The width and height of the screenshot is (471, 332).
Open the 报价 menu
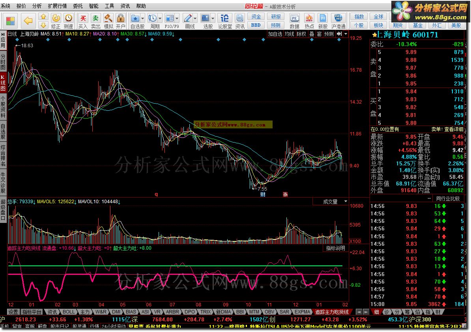(21, 6)
